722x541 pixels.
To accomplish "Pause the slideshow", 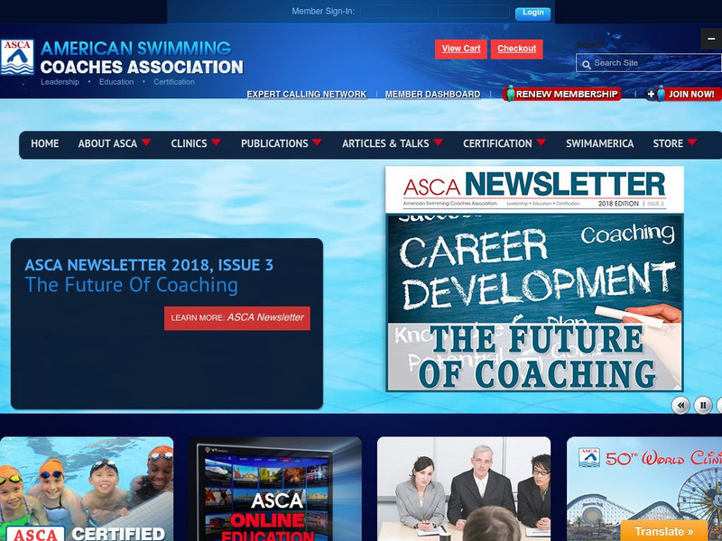I will point(703,405).
